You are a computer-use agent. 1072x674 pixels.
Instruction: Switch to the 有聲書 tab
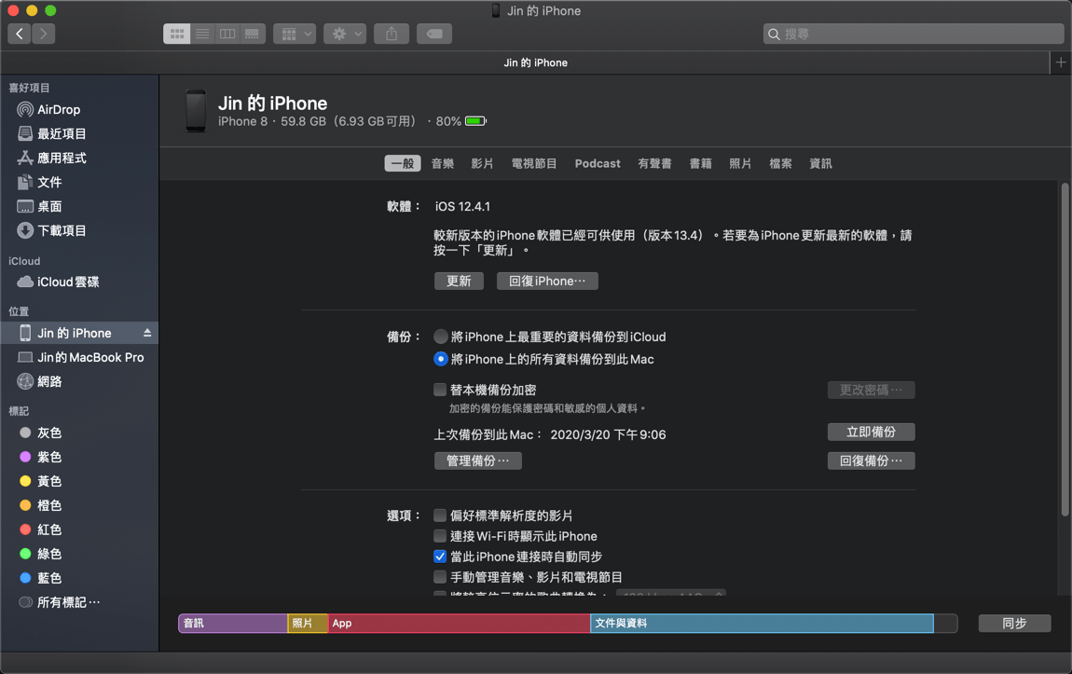[654, 163]
